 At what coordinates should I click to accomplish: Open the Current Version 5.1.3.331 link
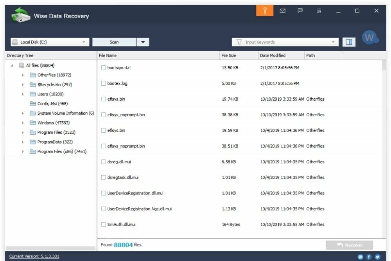tap(34, 256)
